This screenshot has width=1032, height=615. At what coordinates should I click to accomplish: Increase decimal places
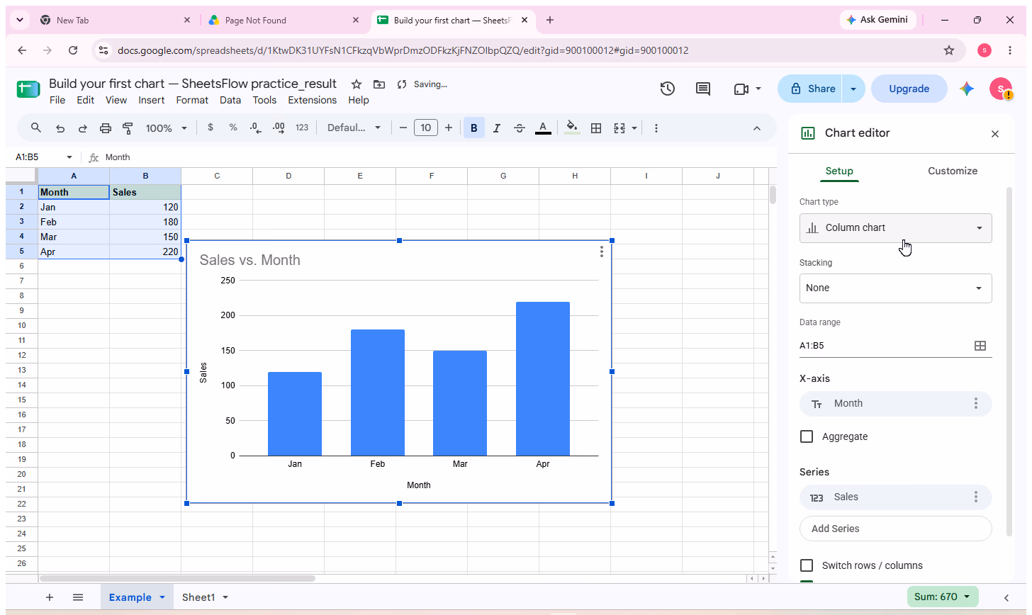279,128
